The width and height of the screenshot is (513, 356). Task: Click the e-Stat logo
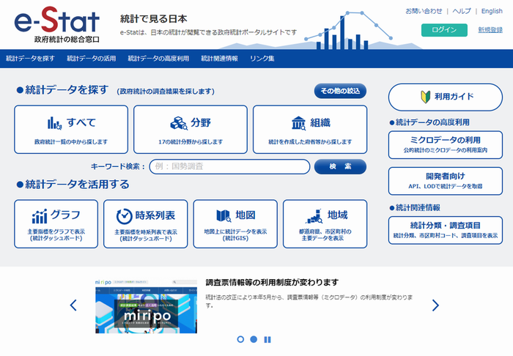coord(56,24)
